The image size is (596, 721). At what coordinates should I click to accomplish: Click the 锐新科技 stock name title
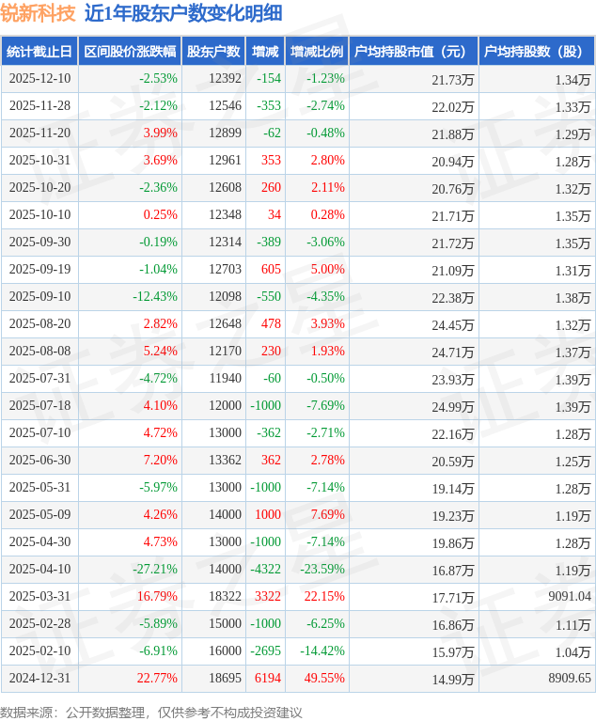(39, 13)
